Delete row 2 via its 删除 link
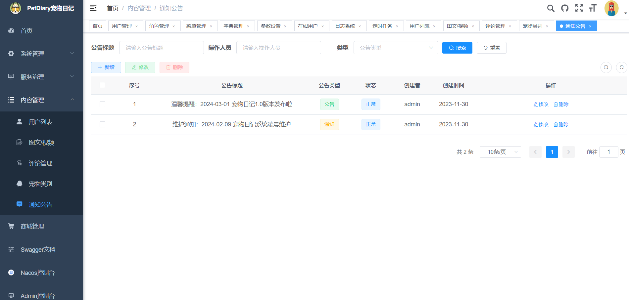Viewport: 629px width, 300px height. tap(561, 124)
